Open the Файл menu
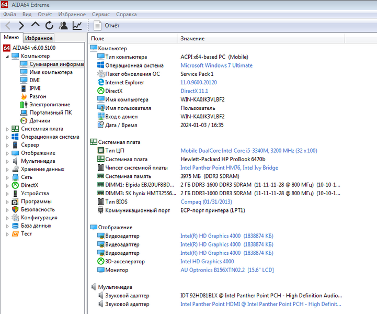This screenshot has height=314, width=377. (9, 15)
